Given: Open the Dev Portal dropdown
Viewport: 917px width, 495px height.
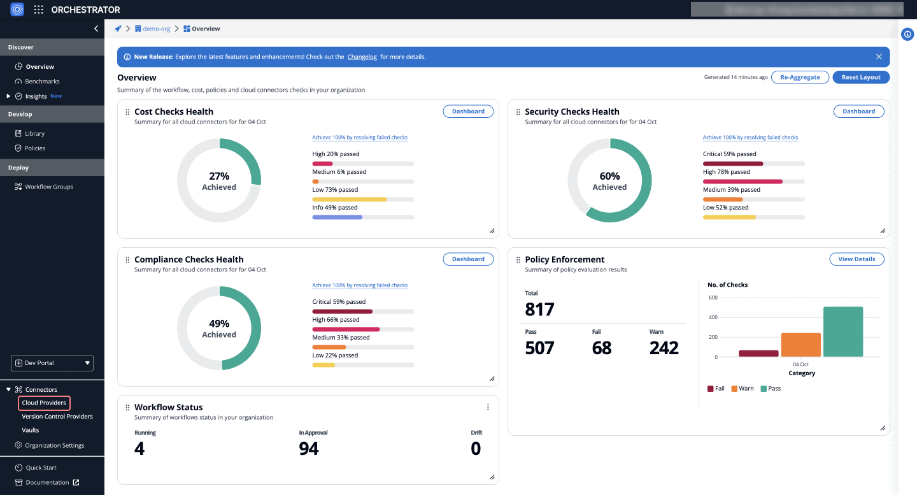Looking at the screenshot, I should tap(52, 363).
